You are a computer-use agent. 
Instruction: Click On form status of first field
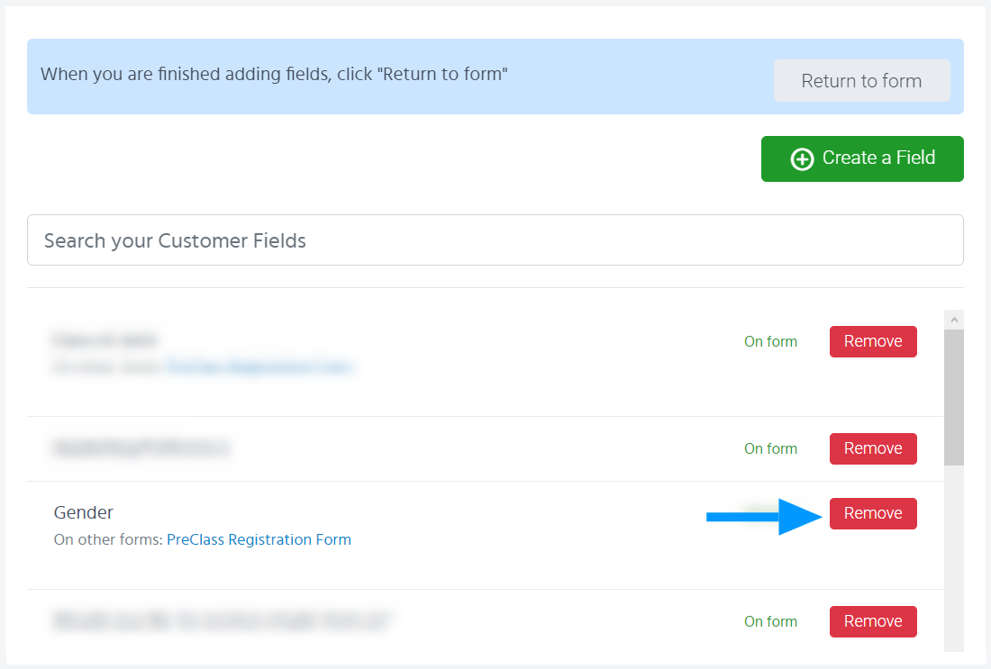pyautogui.click(x=770, y=341)
